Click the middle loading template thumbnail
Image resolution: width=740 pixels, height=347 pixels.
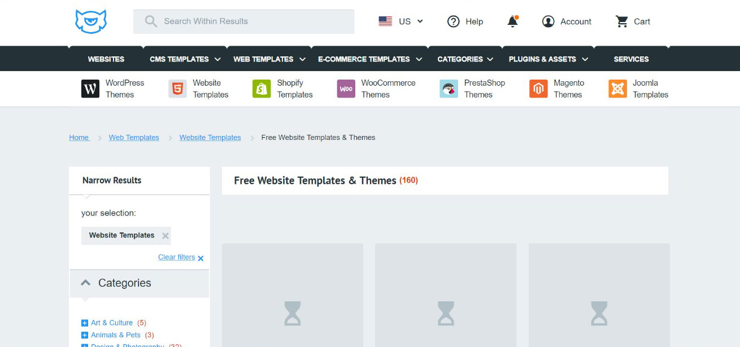(x=446, y=295)
